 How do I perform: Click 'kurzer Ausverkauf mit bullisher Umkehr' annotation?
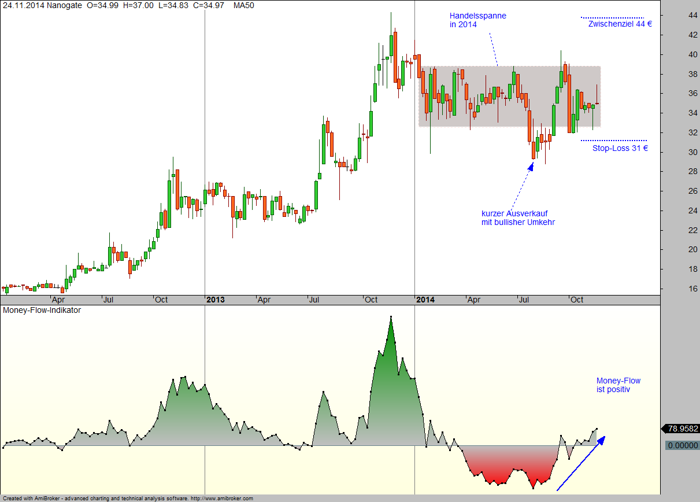(518, 217)
